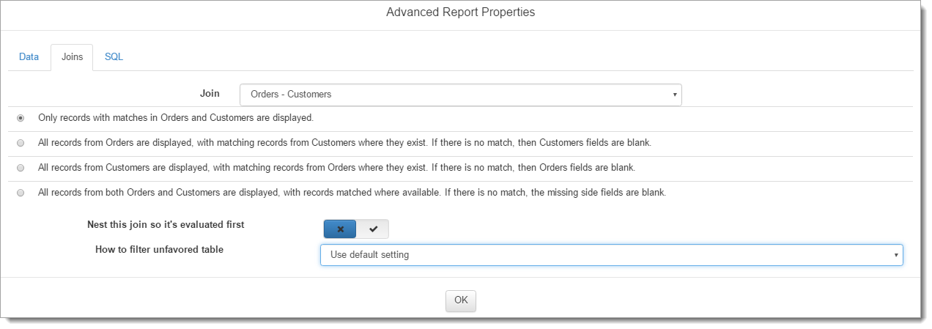Switch to the SQL tab
This screenshot has height=329, width=932.
(x=114, y=57)
